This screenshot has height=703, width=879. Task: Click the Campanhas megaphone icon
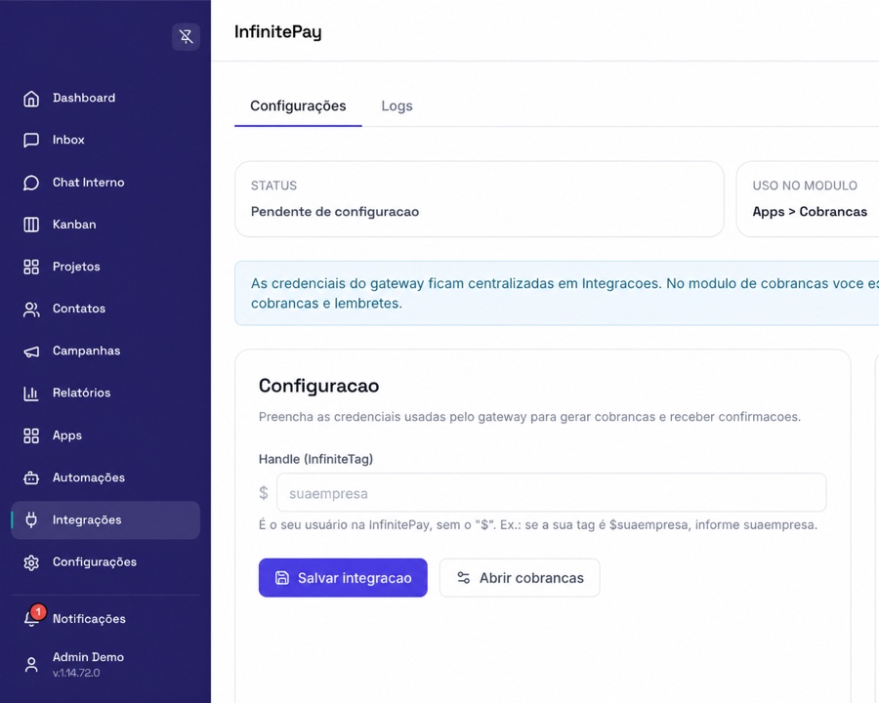click(x=31, y=351)
